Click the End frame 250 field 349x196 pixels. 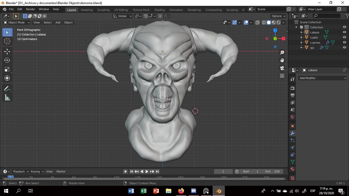pos(273,172)
